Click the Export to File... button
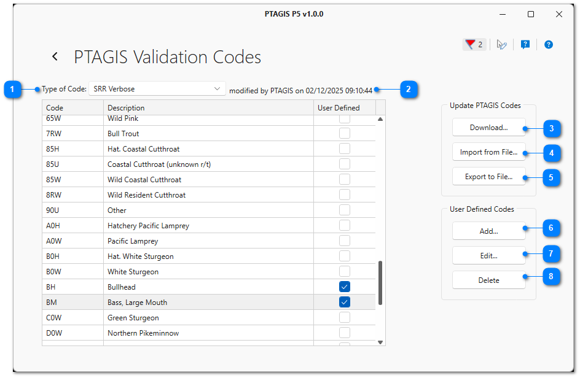 488,177
